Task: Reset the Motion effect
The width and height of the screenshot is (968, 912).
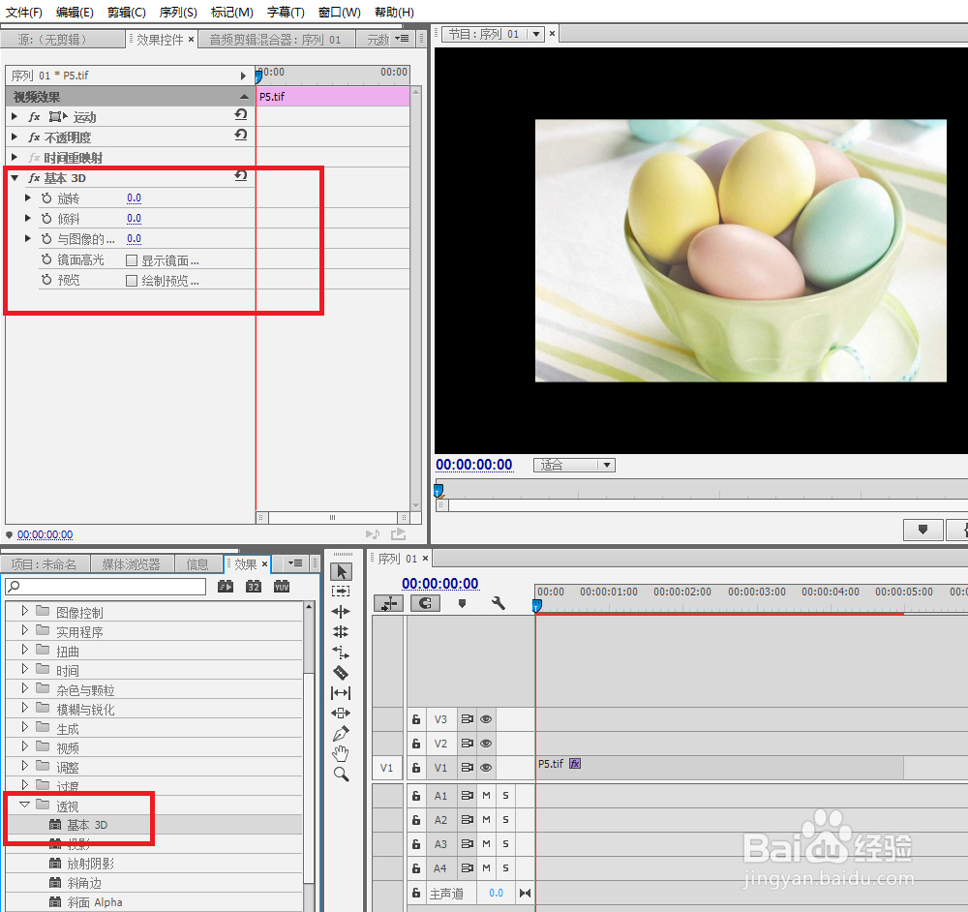Action: tap(241, 115)
